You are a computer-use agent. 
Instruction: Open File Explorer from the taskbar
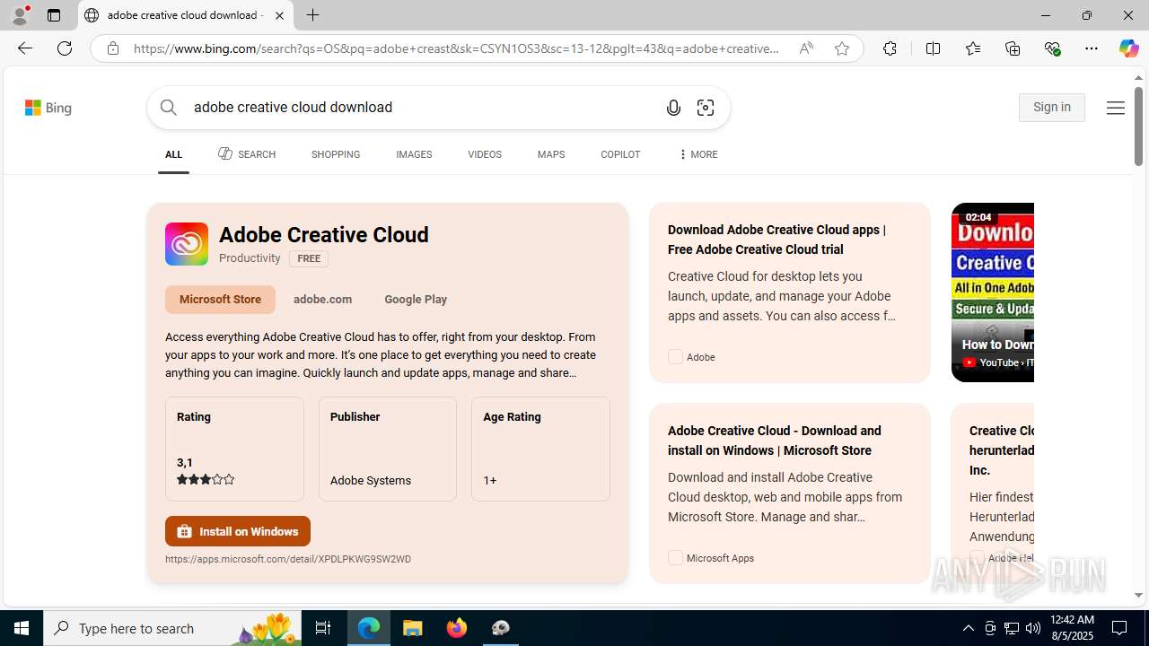(x=413, y=628)
